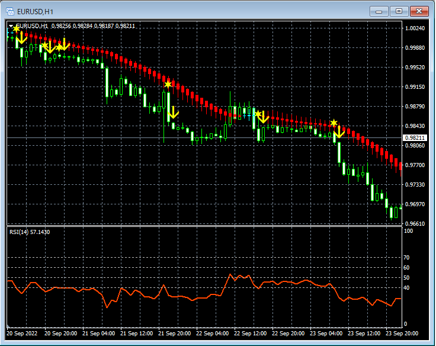
Task: Minimize the EURUSD,H1 chart window
Action: click(x=379, y=11)
